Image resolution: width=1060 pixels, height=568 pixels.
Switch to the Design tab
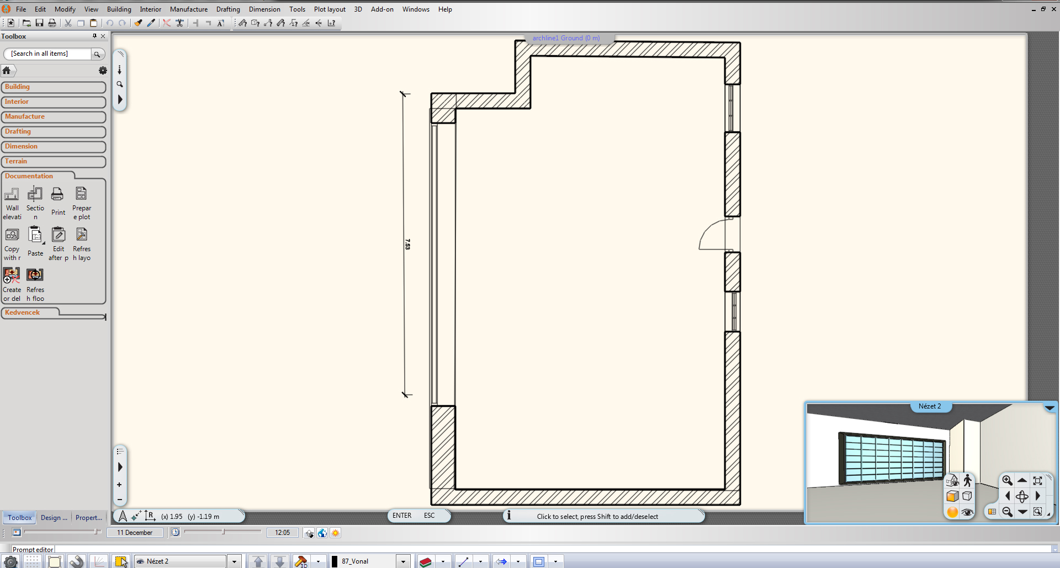pos(54,518)
